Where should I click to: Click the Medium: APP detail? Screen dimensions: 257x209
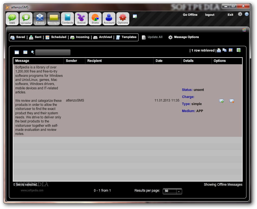tap(192, 111)
